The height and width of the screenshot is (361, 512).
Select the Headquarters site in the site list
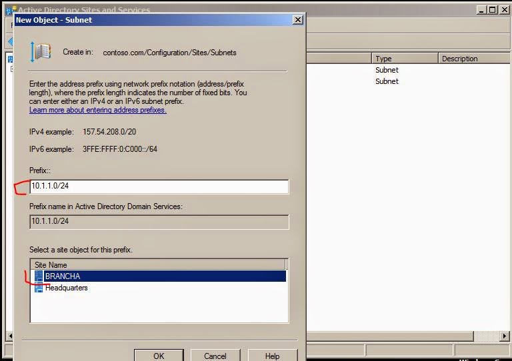click(x=66, y=288)
